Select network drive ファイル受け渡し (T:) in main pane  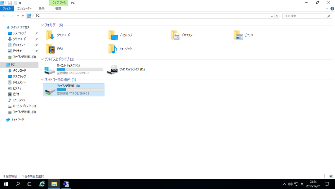[x=74, y=90]
